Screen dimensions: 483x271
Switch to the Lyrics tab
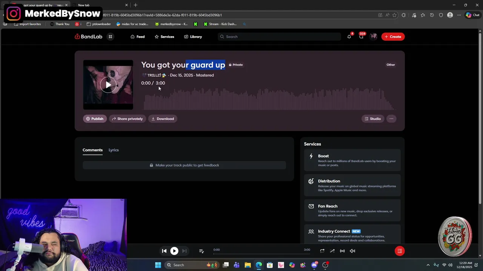[114, 150]
